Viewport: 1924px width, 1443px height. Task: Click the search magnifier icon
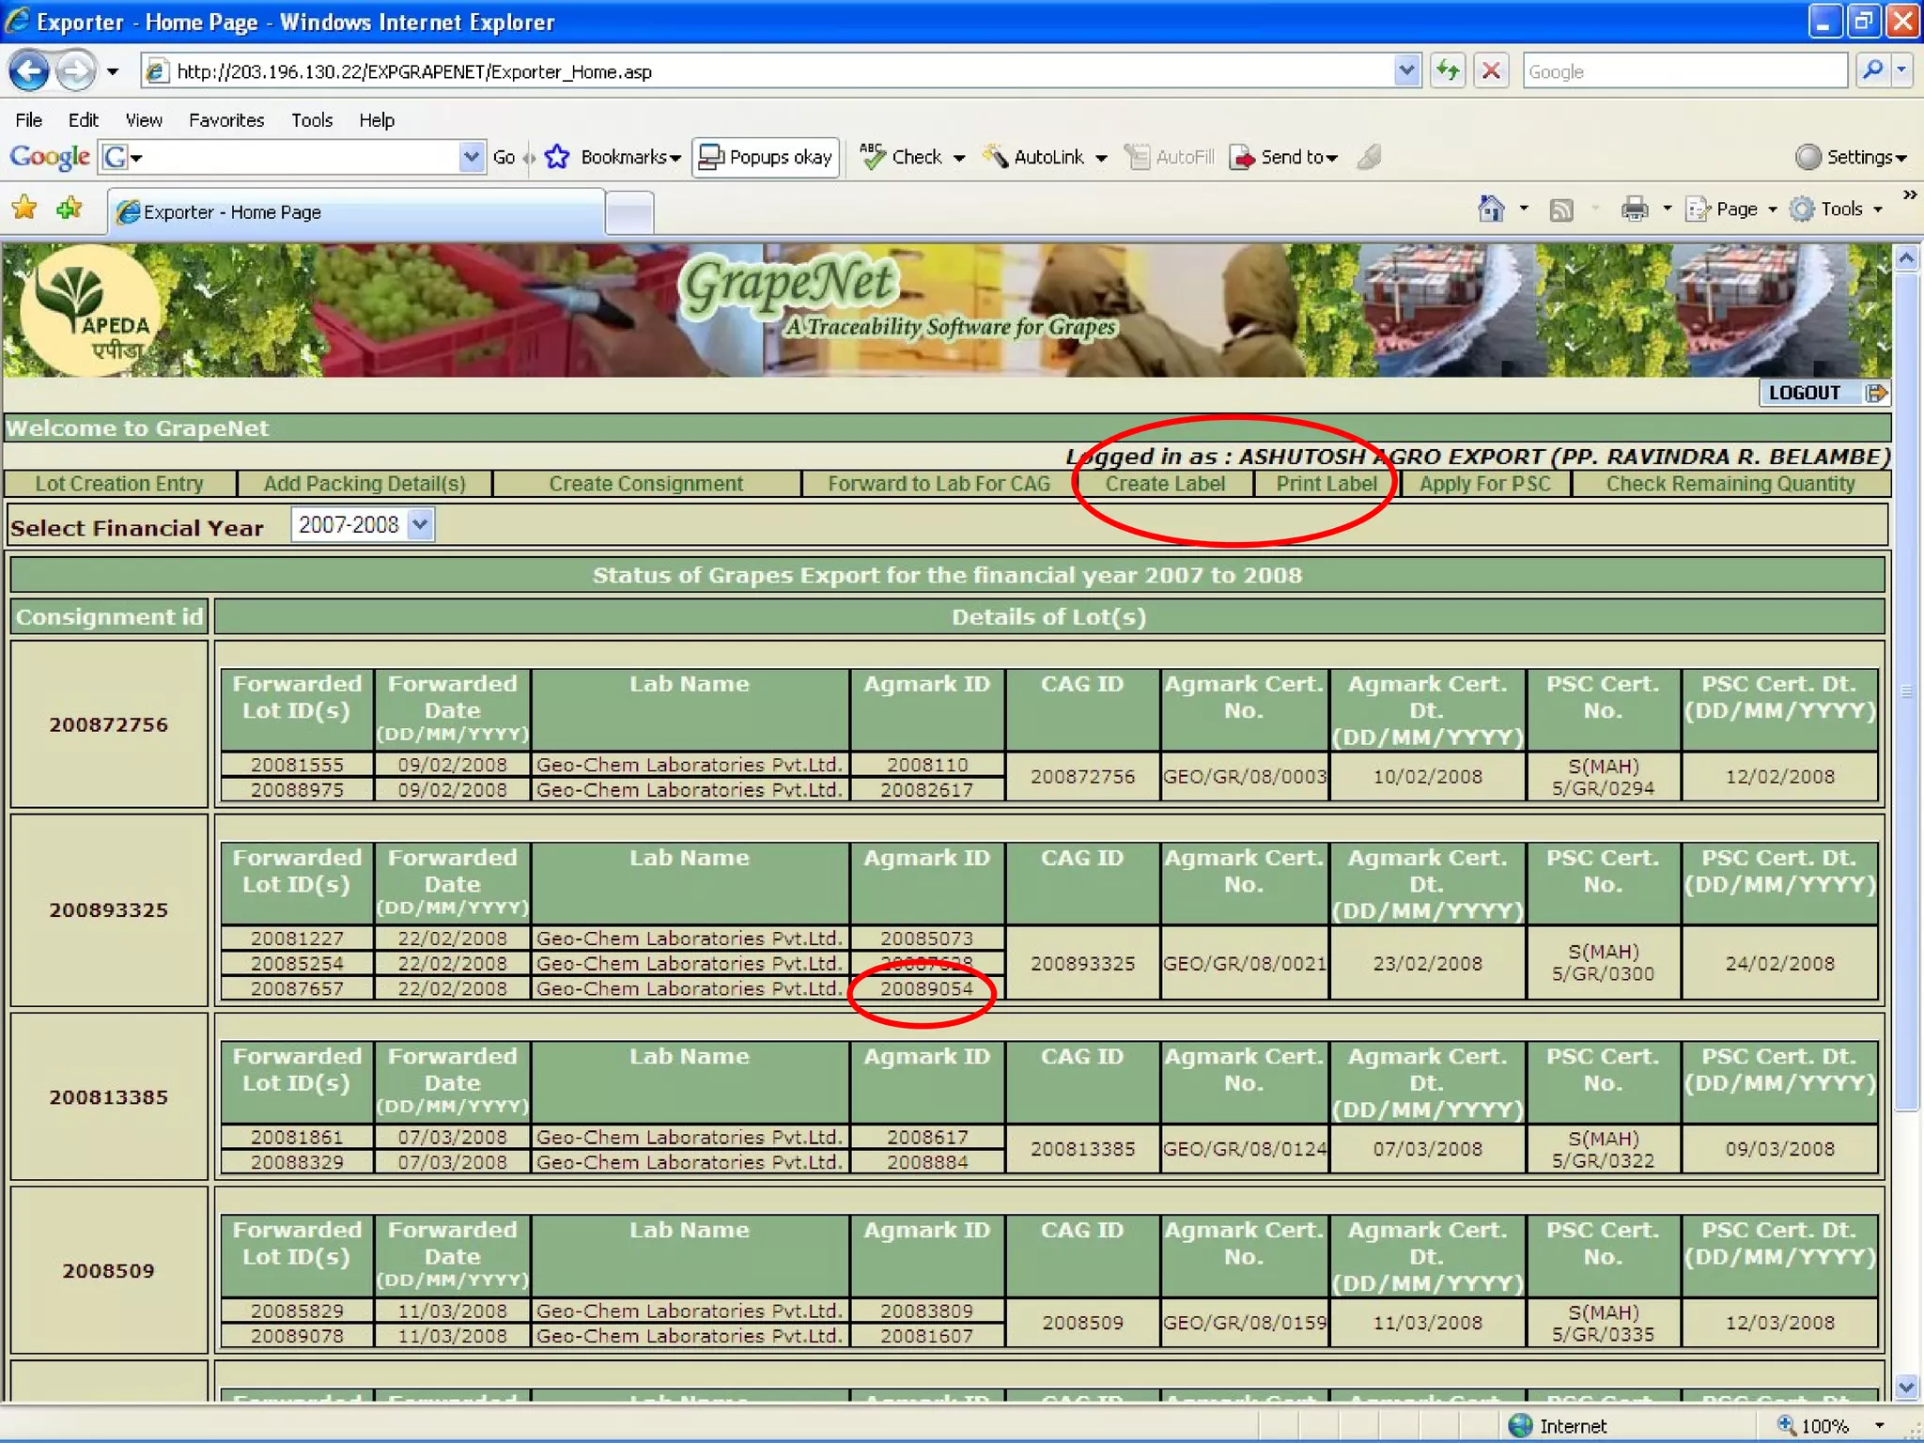pyautogui.click(x=1872, y=71)
